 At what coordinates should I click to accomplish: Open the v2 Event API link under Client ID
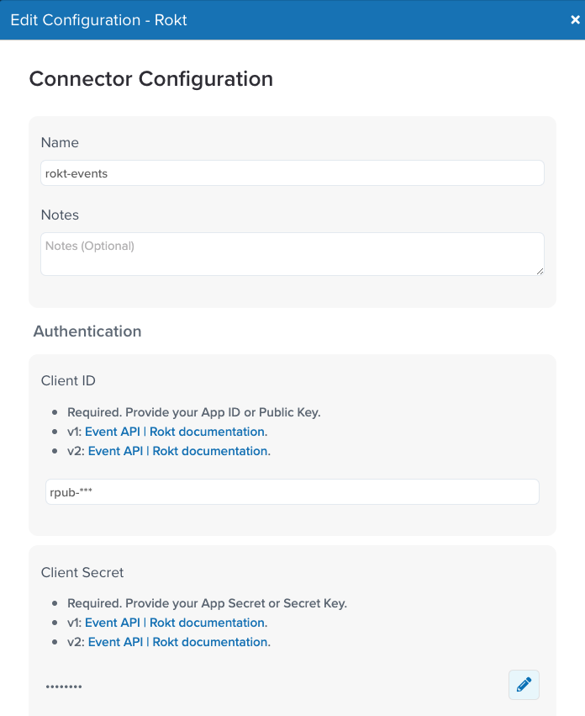point(115,451)
